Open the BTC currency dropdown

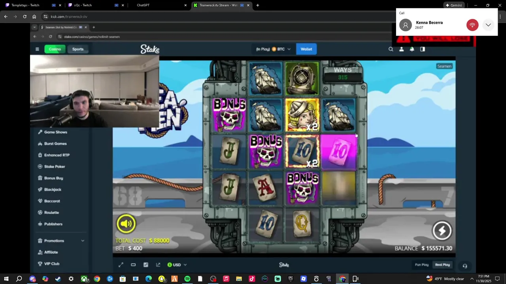(273, 49)
